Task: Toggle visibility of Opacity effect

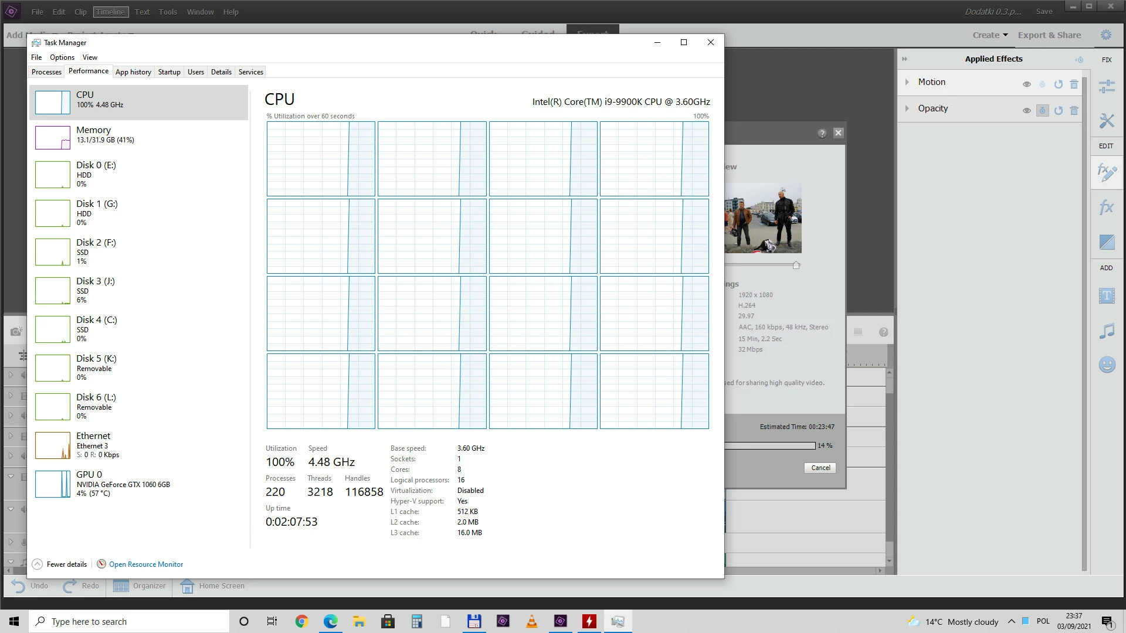Action: (x=1026, y=110)
